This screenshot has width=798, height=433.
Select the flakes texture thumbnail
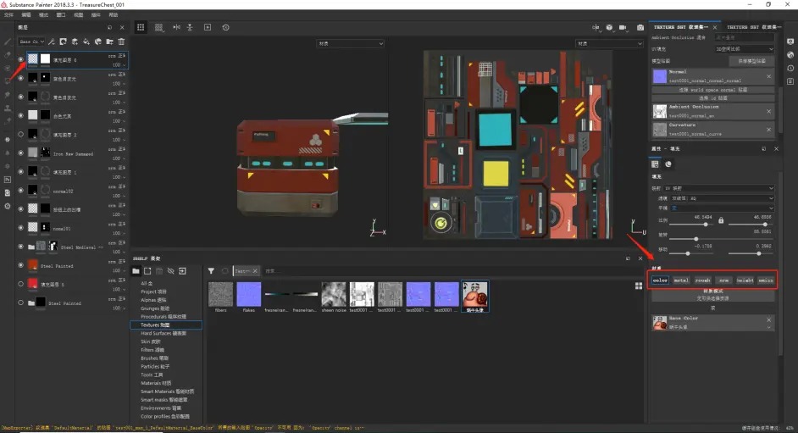click(x=248, y=294)
